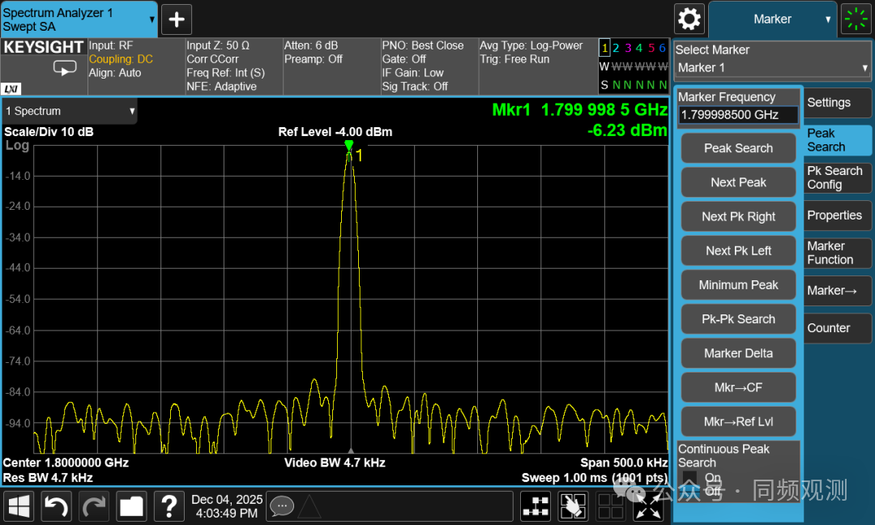The width and height of the screenshot is (875, 525).
Task: Open the file folder icon
Action: (131, 507)
